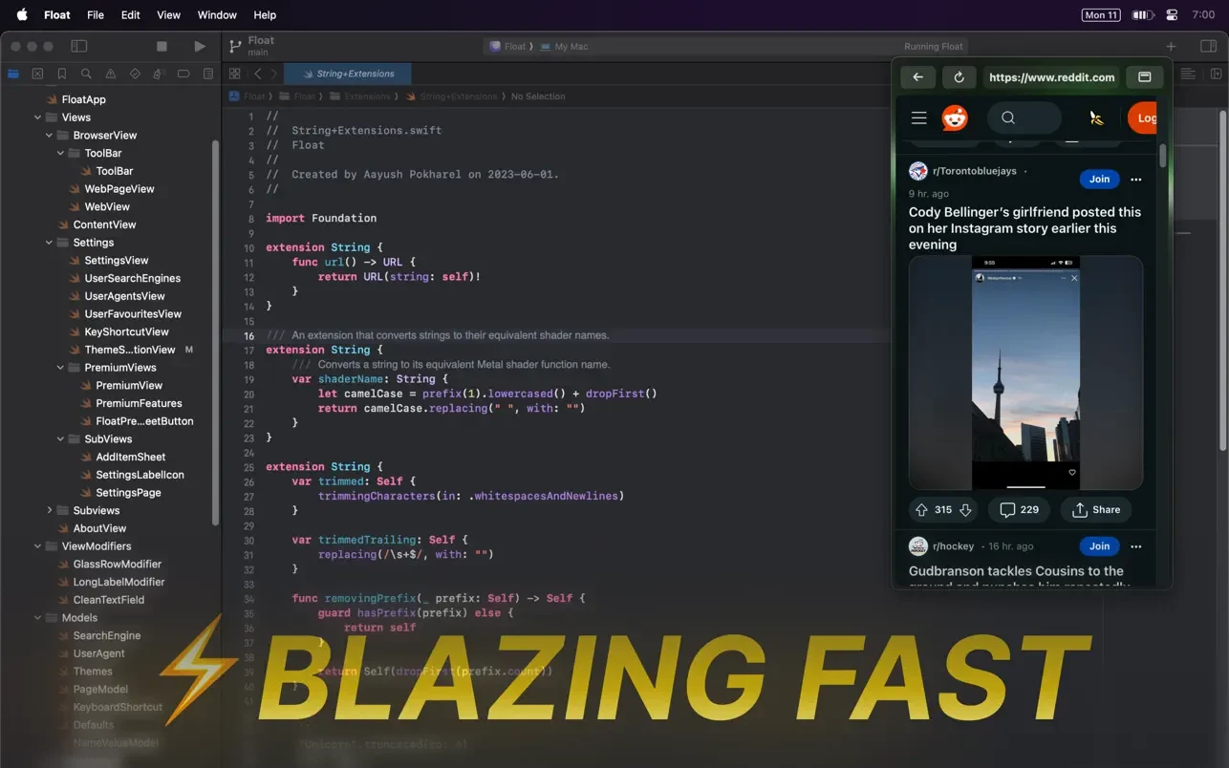
Task: Open comments with 229 count
Action: pyautogui.click(x=1019, y=510)
